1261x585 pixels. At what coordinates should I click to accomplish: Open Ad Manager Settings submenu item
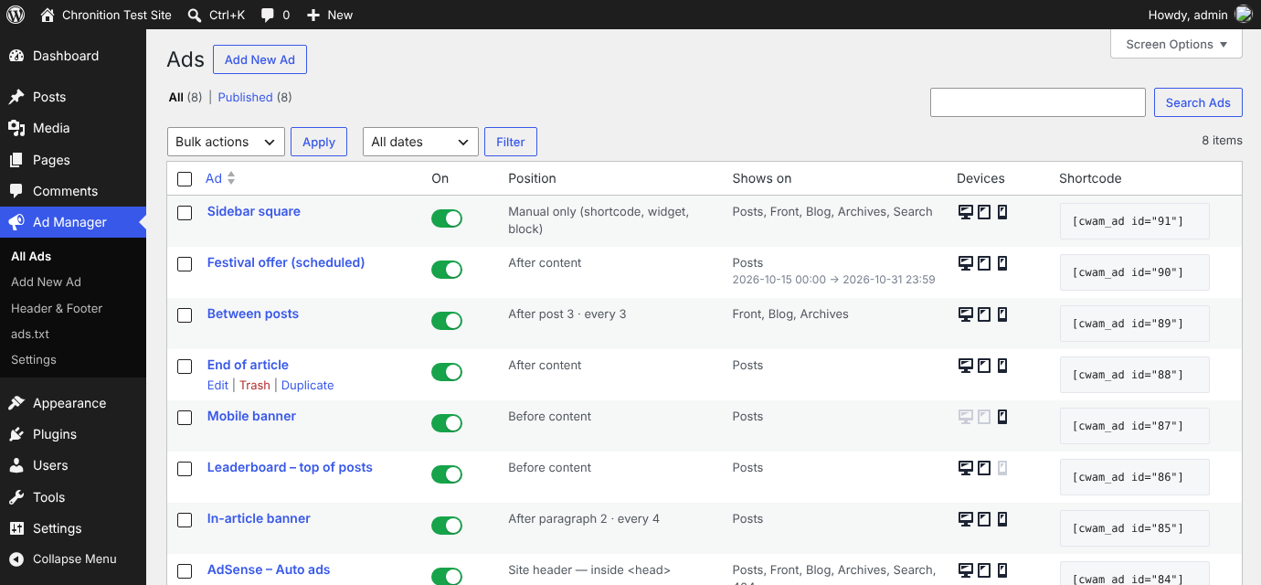(34, 359)
